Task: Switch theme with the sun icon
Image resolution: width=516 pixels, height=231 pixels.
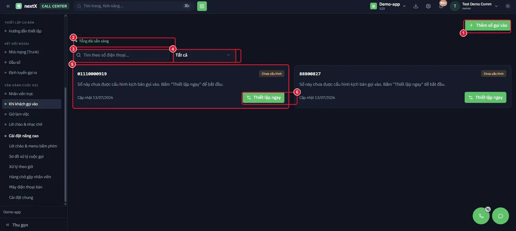Action: pyautogui.click(x=508, y=6)
